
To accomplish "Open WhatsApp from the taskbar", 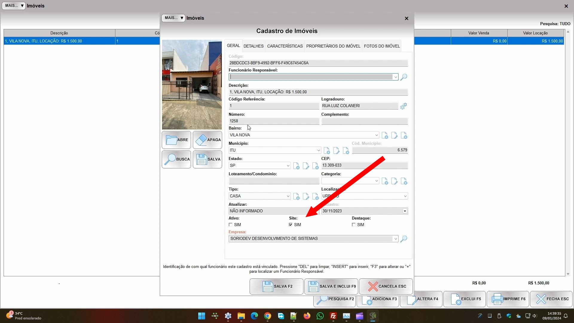I will coord(320,316).
